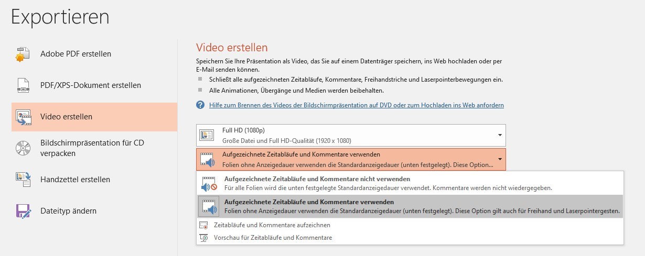
Task: Switch to 'Adobe PDF erstellen' export option
Action: pyautogui.click(x=76, y=54)
